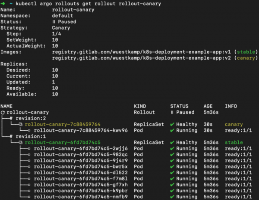Click the pause icon in the Status field
The height and width of the screenshot is (200, 259).
54,22
